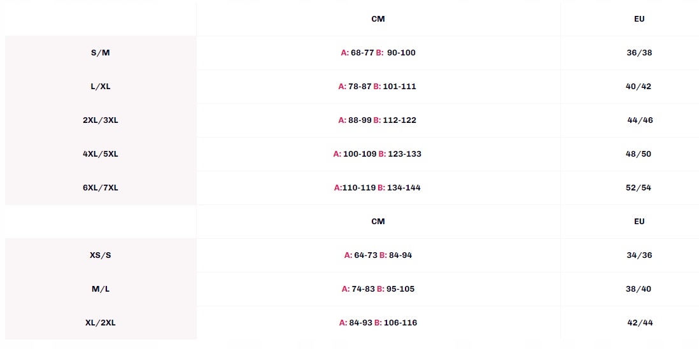
Task: Select EU size 44/46
Action: pyautogui.click(x=640, y=120)
